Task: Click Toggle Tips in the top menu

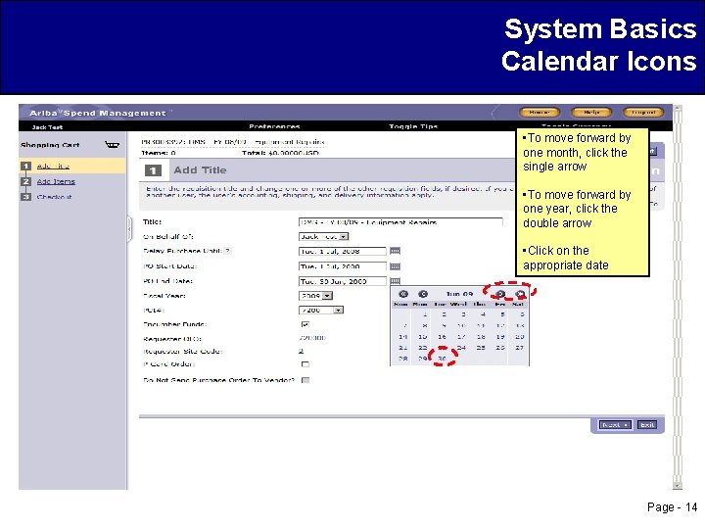Action: [x=413, y=126]
